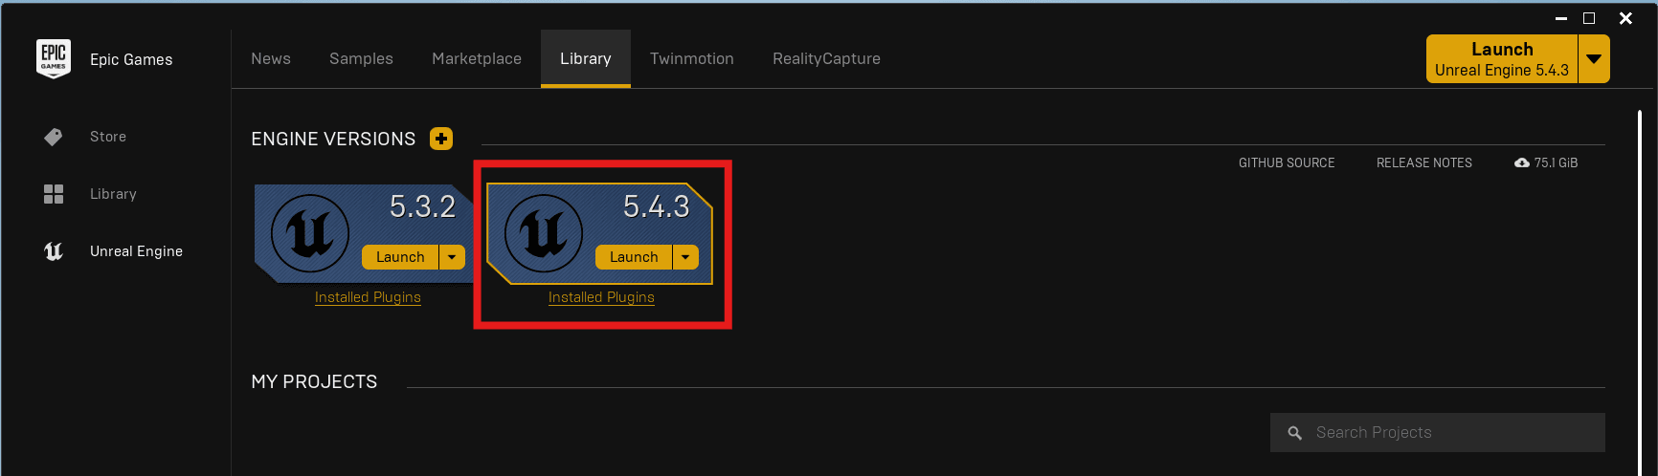Click the cloud download size icon
The width and height of the screenshot is (1658, 476).
click(1522, 163)
